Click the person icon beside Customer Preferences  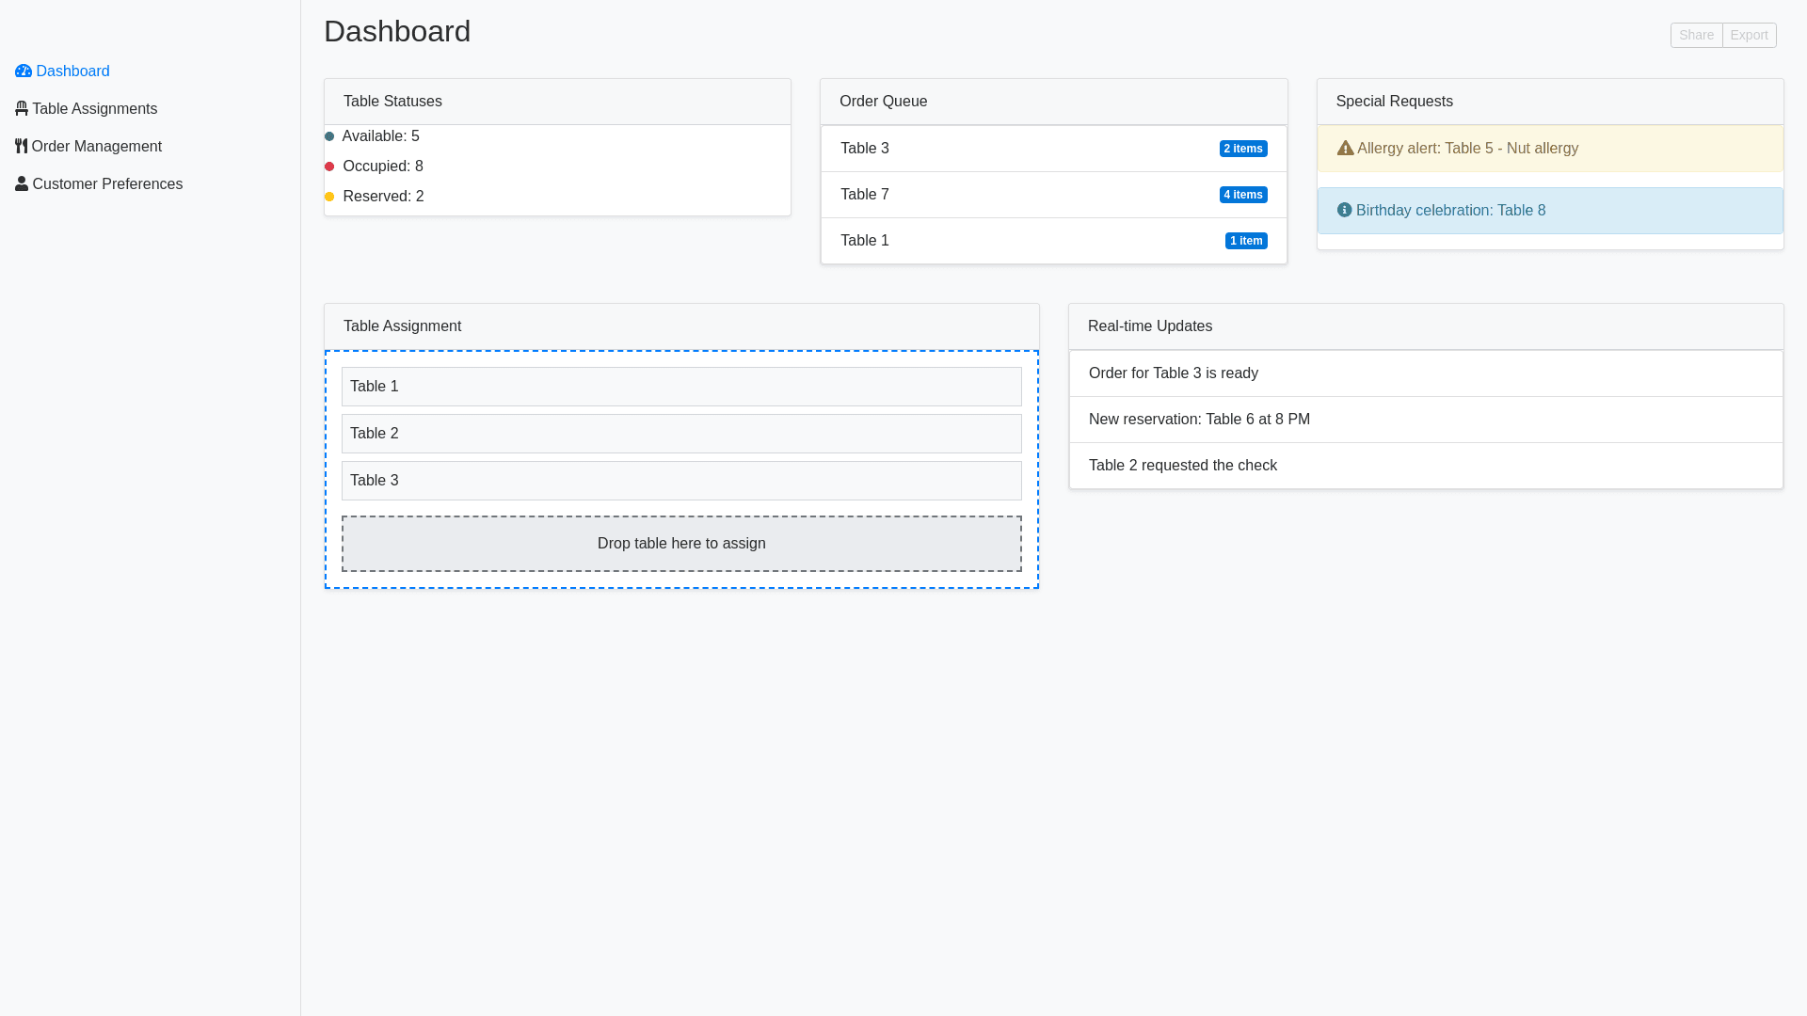[22, 184]
